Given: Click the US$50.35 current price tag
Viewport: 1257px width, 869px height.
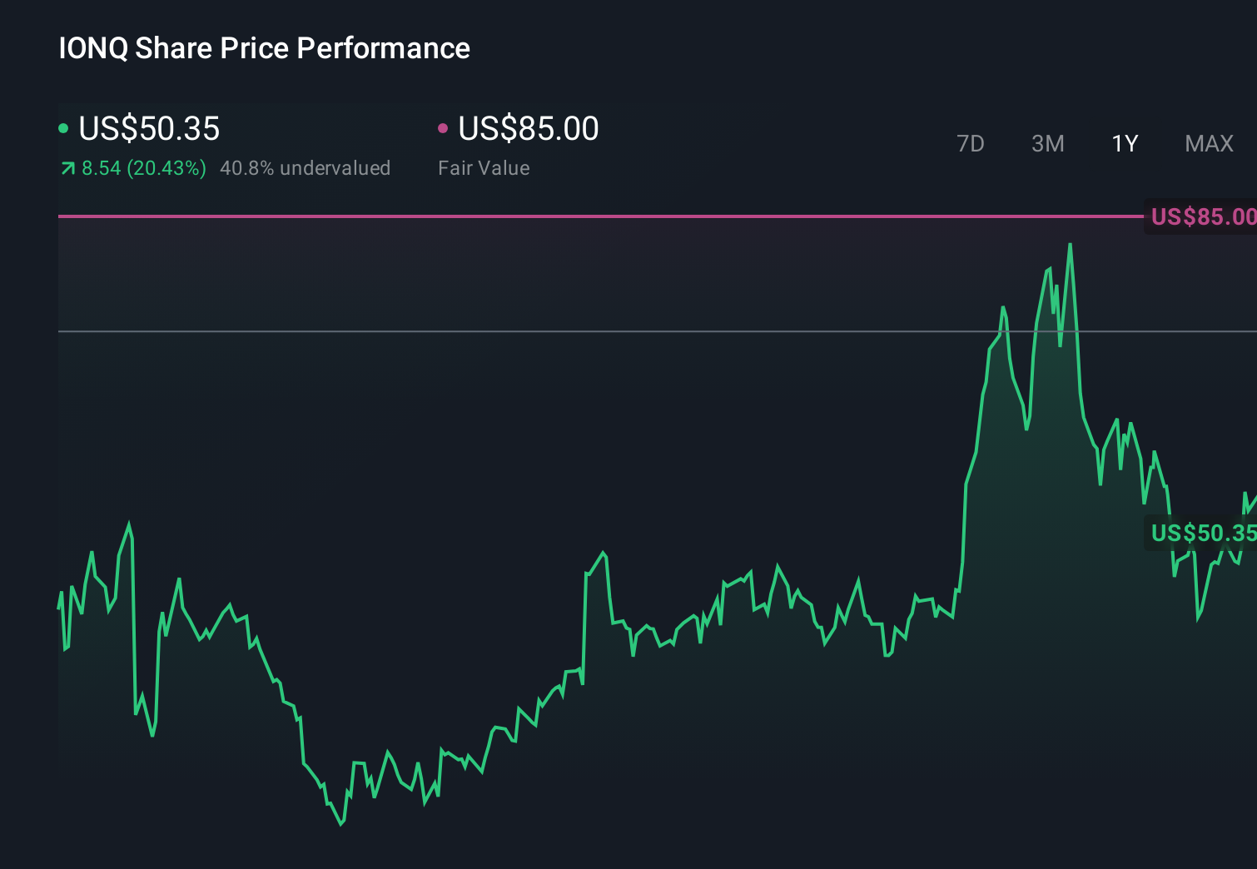Looking at the screenshot, I should tap(1201, 533).
